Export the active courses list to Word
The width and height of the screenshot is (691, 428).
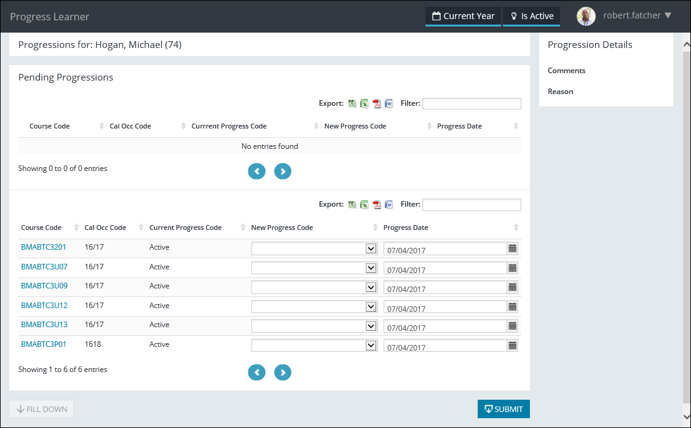(x=389, y=204)
